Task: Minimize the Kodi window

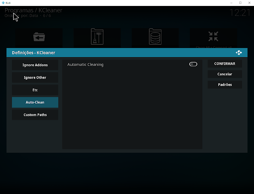Action: [x=231, y=3]
